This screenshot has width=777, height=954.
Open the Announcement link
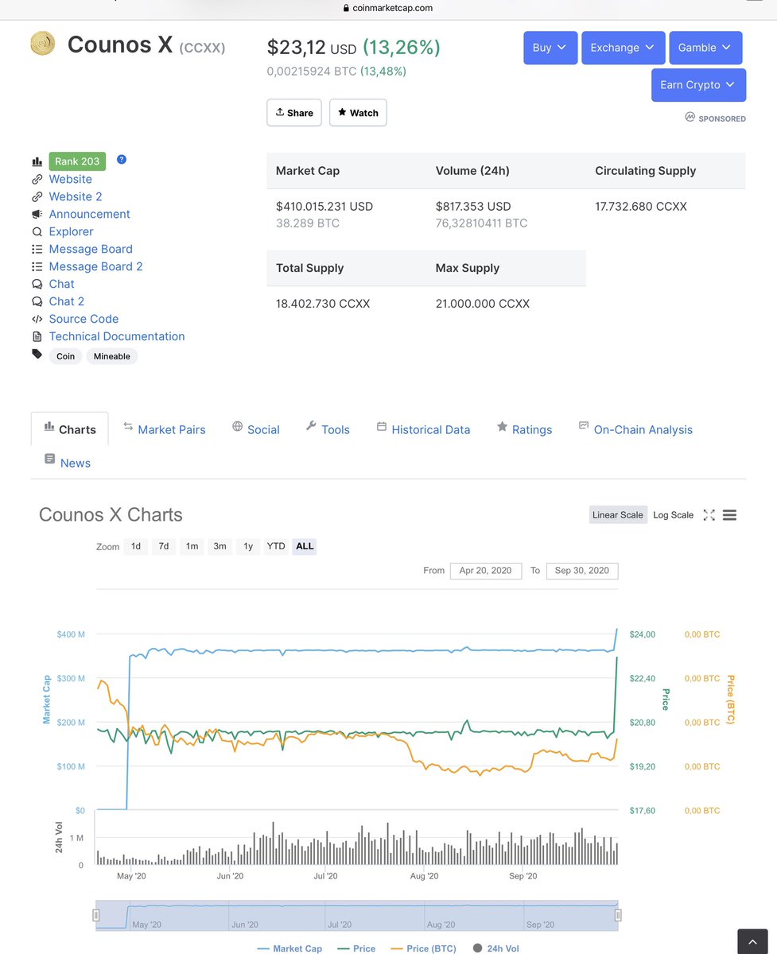pos(89,214)
